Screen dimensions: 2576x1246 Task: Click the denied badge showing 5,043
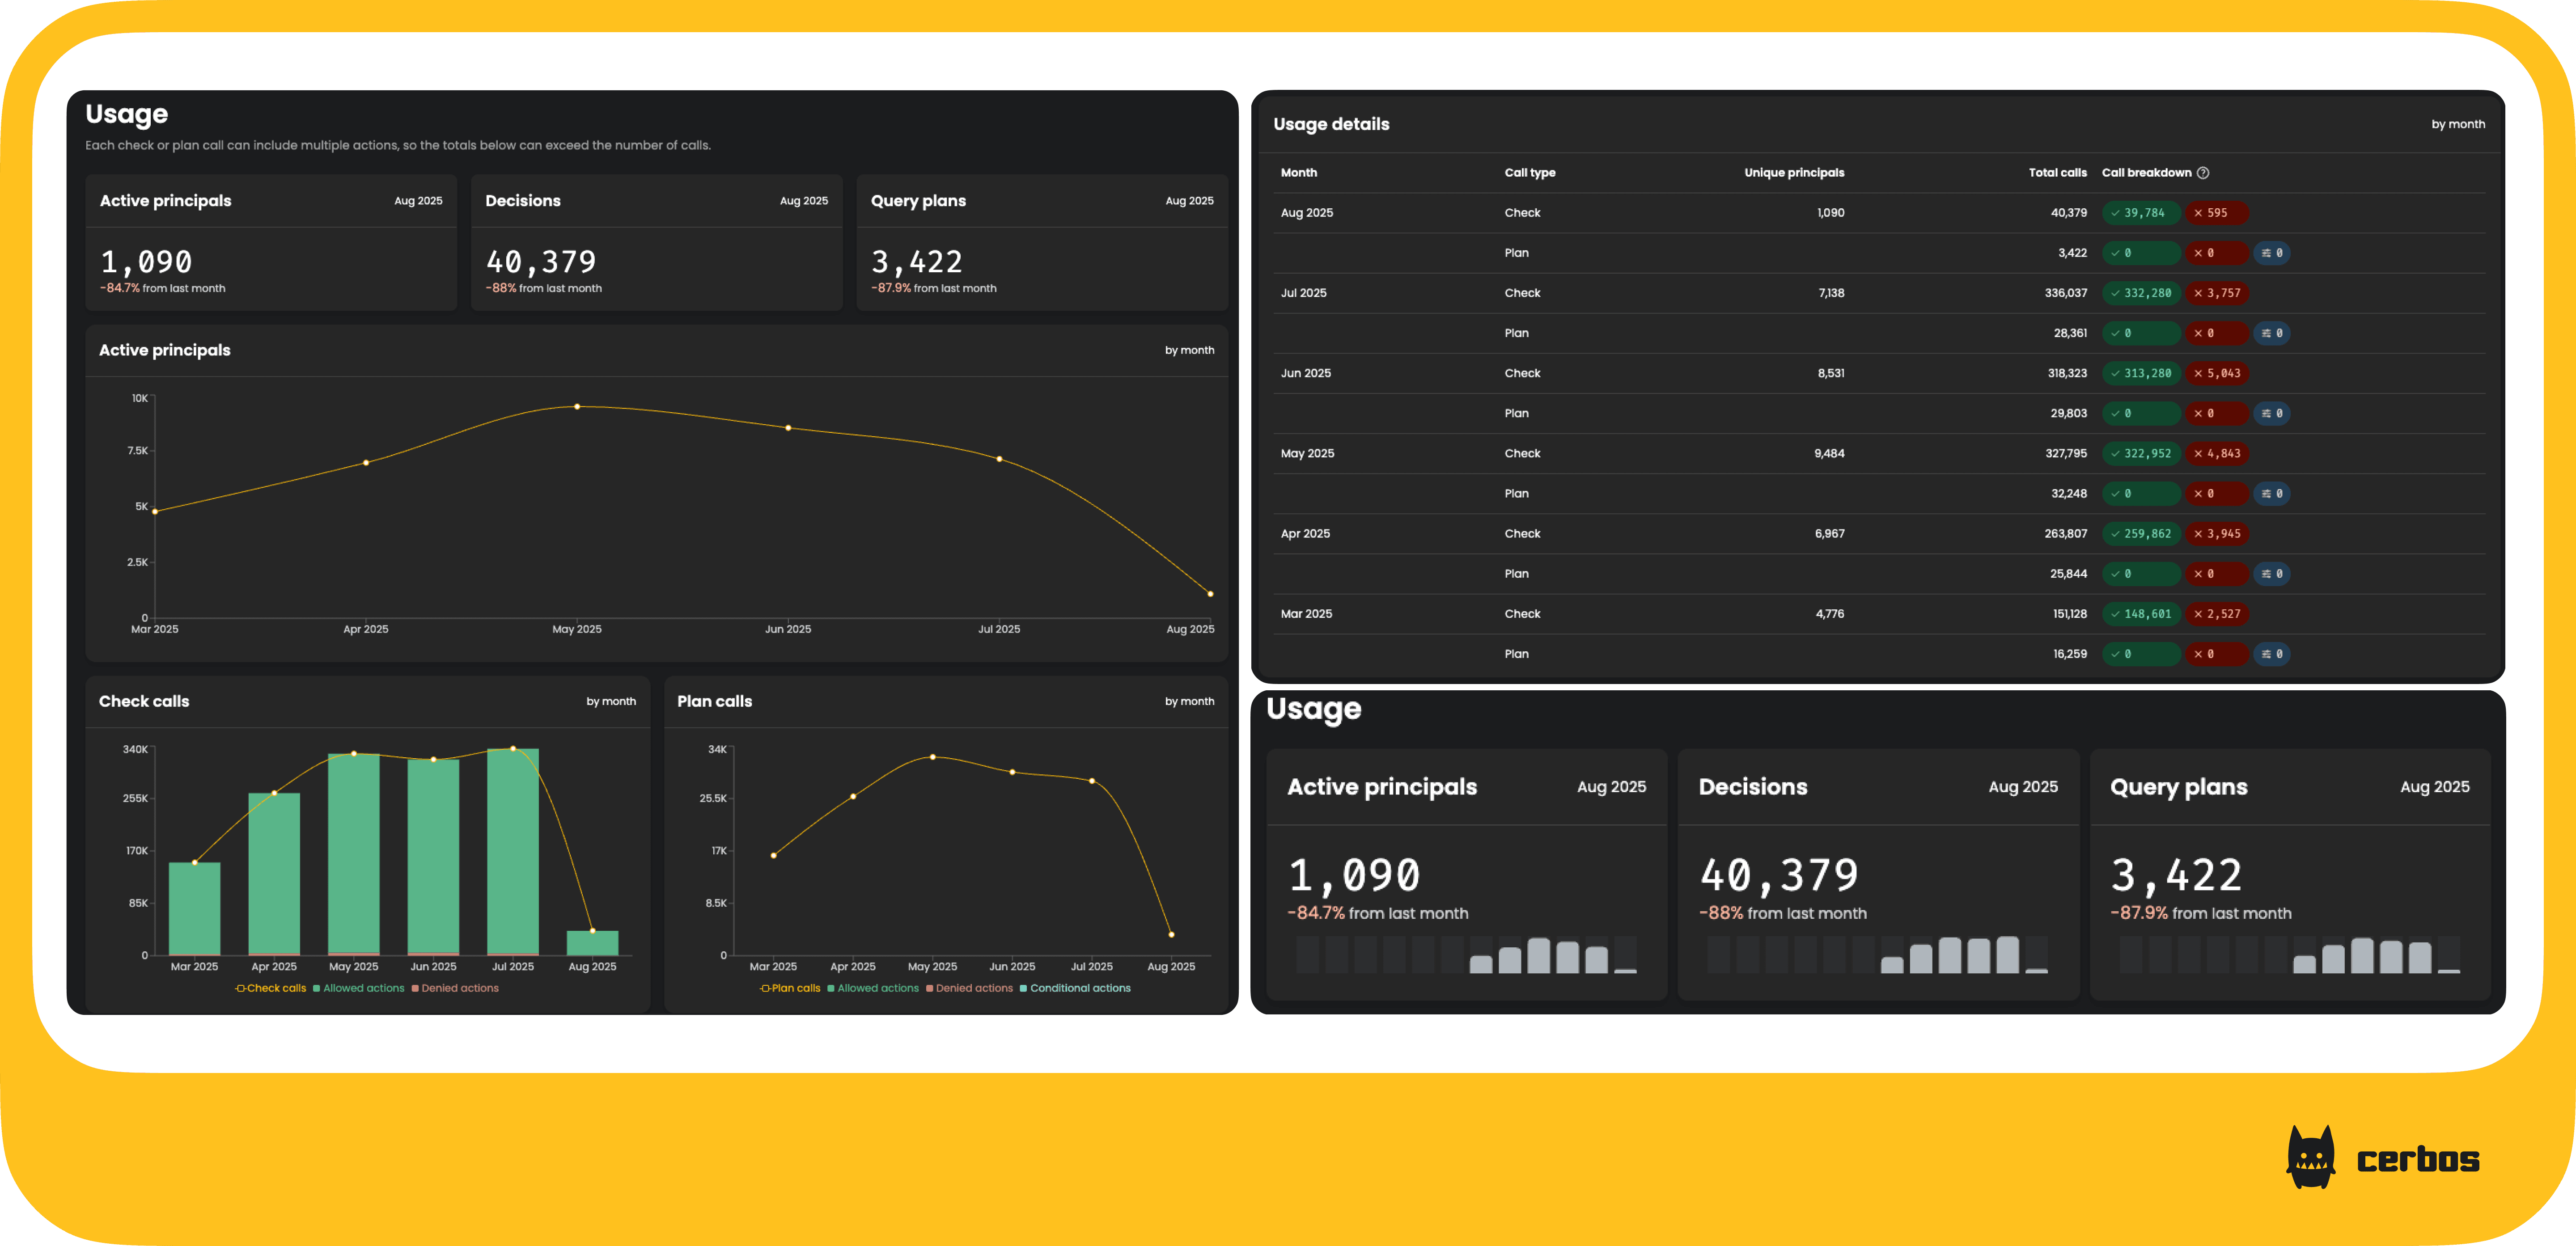pyautogui.click(x=2216, y=373)
